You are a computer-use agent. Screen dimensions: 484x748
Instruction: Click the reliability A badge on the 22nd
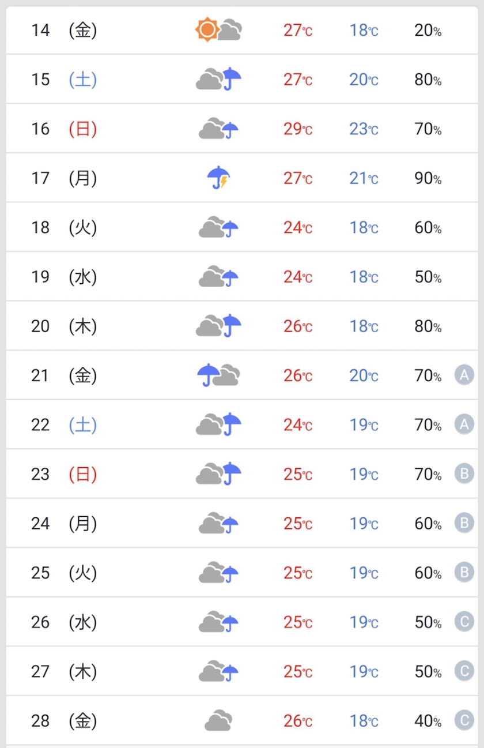(464, 424)
